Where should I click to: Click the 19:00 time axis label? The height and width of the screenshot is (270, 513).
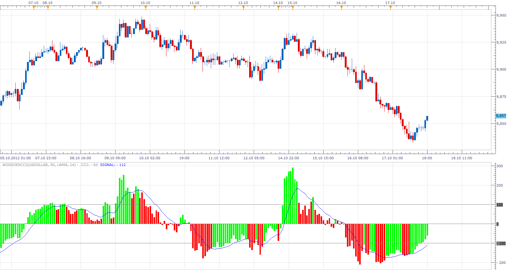coord(184,158)
